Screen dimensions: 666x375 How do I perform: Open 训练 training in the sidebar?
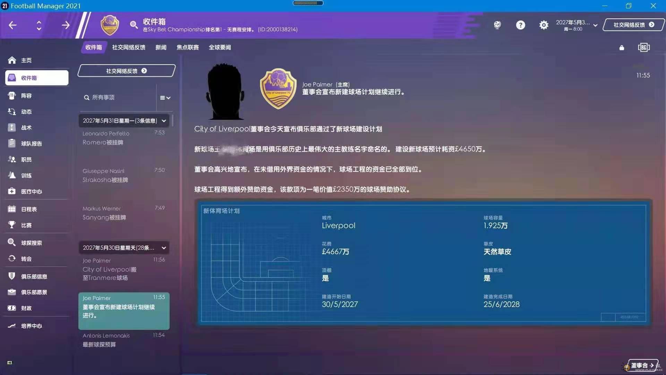pos(36,176)
